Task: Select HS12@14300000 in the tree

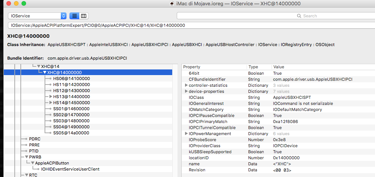Action: click(71, 91)
